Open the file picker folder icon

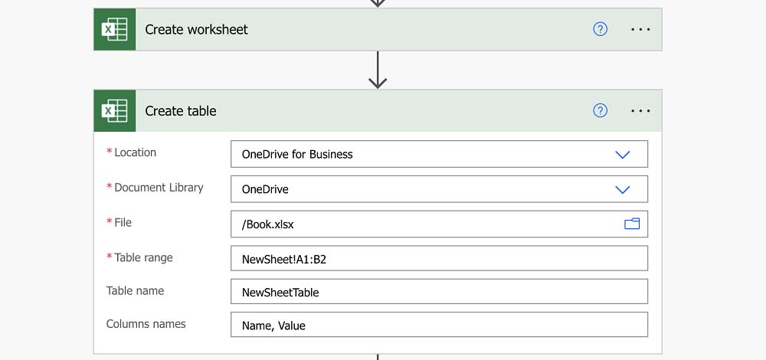coord(632,224)
